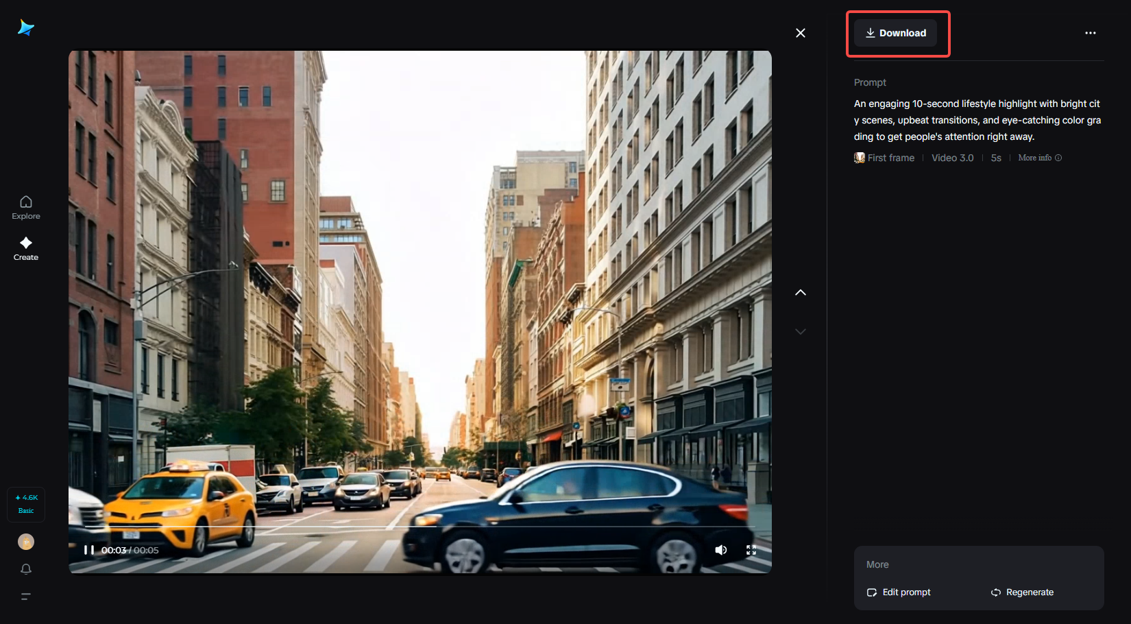This screenshot has height=624, width=1131.
Task: Expand the sidebar menu icon
Action: coord(26,597)
